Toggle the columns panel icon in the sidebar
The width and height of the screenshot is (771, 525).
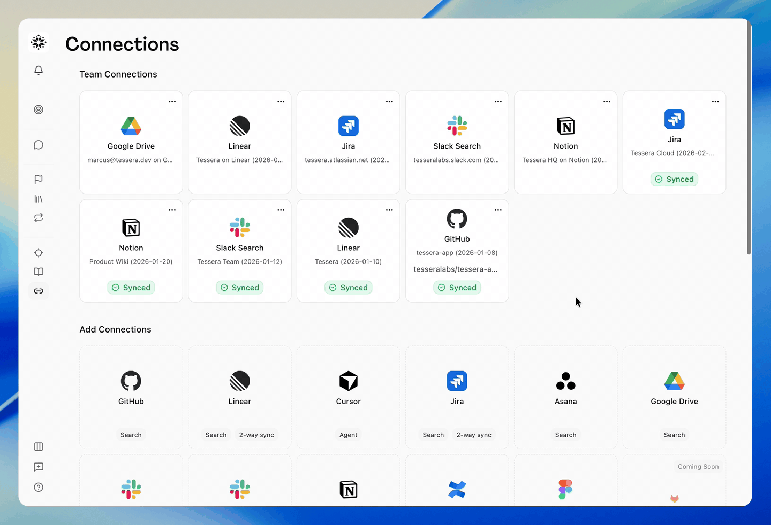(39, 446)
